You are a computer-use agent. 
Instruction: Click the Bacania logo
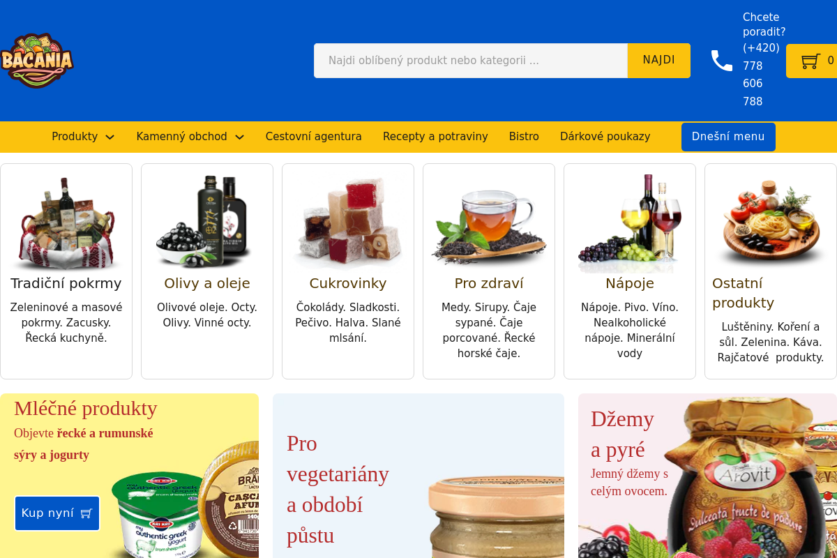point(36,61)
